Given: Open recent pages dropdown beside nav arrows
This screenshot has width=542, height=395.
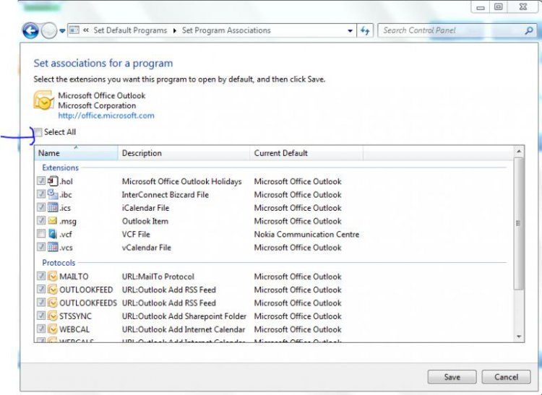Looking at the screenshot, I should coord(62,31).
